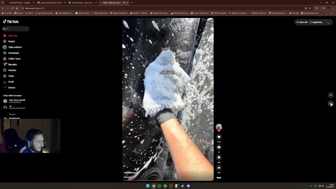
Task: Open the creator's avatar on video
Action: pos(219,127)
